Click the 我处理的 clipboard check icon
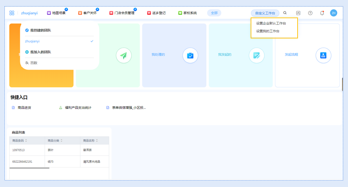 point(190,55)
